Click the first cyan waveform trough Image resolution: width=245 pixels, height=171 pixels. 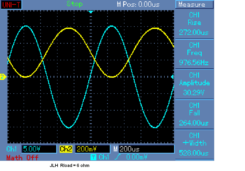[x=69, y=127]
